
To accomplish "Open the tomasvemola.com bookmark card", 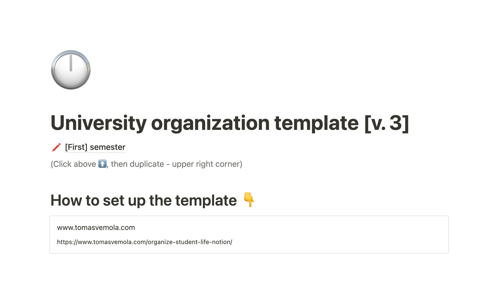I will click(249, 235).
